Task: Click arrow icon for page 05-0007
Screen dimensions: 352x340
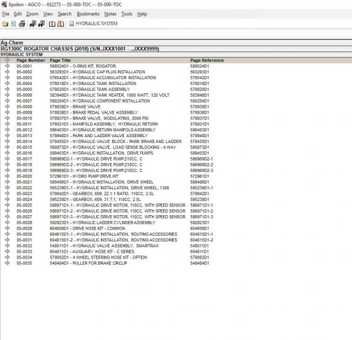Action: click(7, 101)
